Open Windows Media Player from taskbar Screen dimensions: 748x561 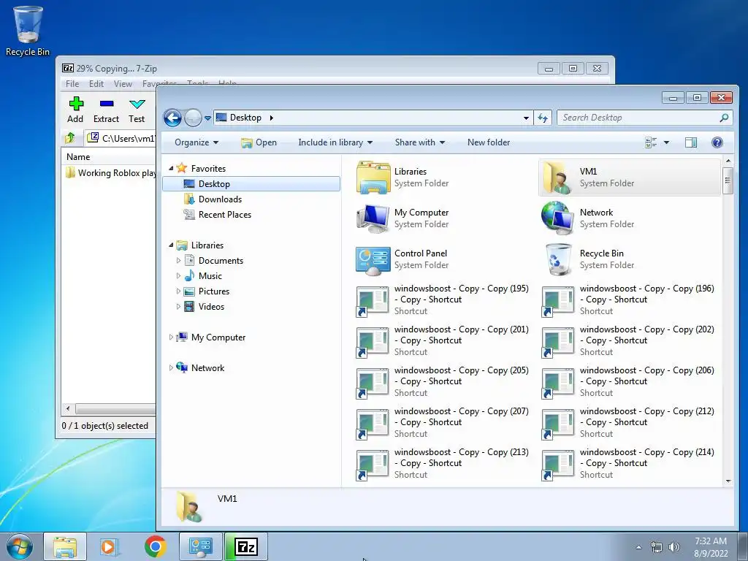click(x=110, y=546)
